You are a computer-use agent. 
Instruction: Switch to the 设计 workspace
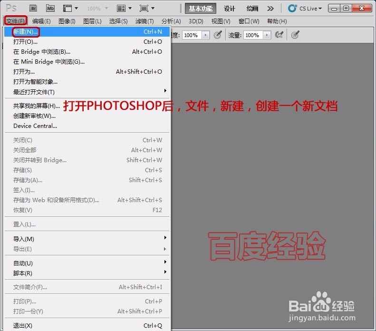coord(229,9)
